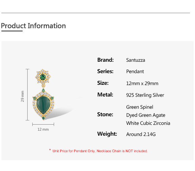Select the "Stone:" field label

point(105,114)
